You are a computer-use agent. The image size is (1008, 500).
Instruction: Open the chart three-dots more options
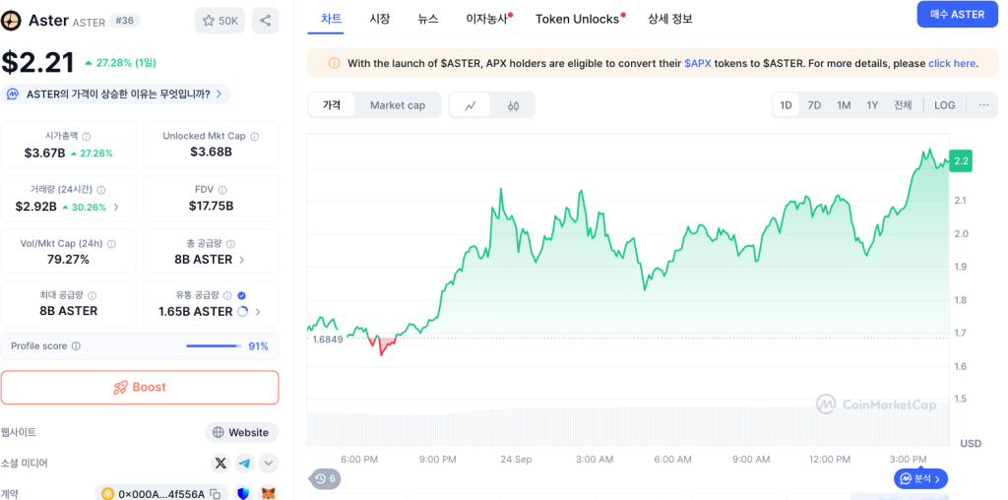click(983, 105)
